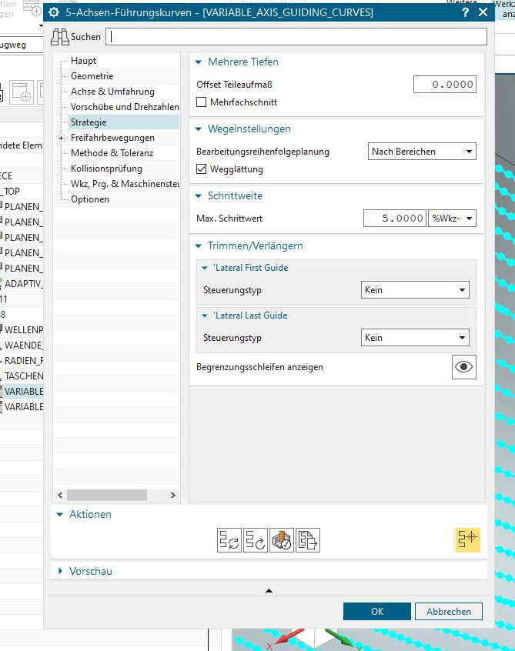Collapse dialog with small up arrow
Viewport: 515px width, 651px height.
click(x=269, y=590)
